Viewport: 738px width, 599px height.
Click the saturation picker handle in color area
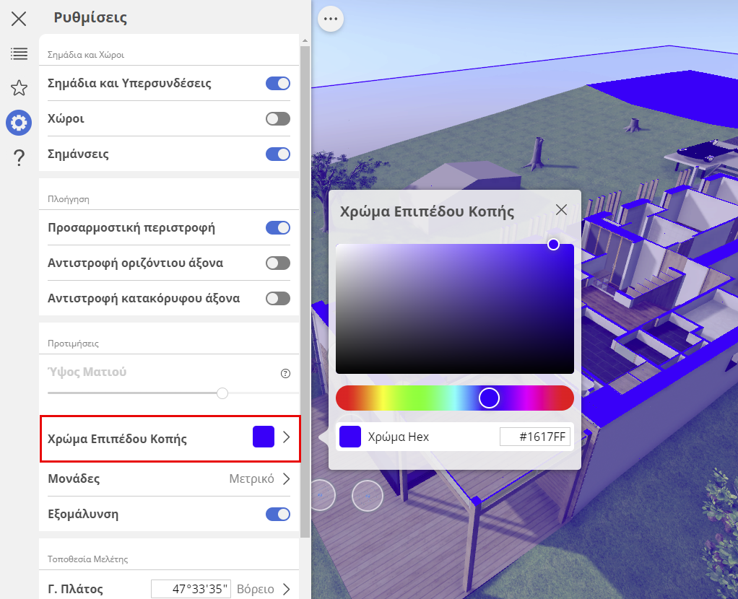pyautogui.click(x=553, y=244)
